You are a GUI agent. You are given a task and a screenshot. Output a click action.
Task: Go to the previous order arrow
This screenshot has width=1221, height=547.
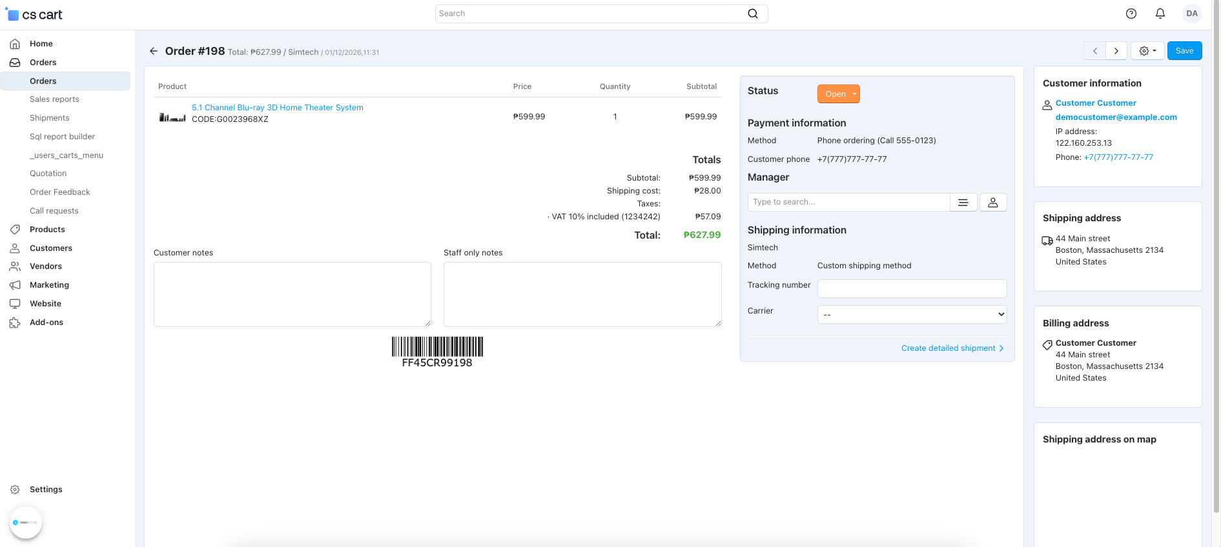tap(1094, 51)
